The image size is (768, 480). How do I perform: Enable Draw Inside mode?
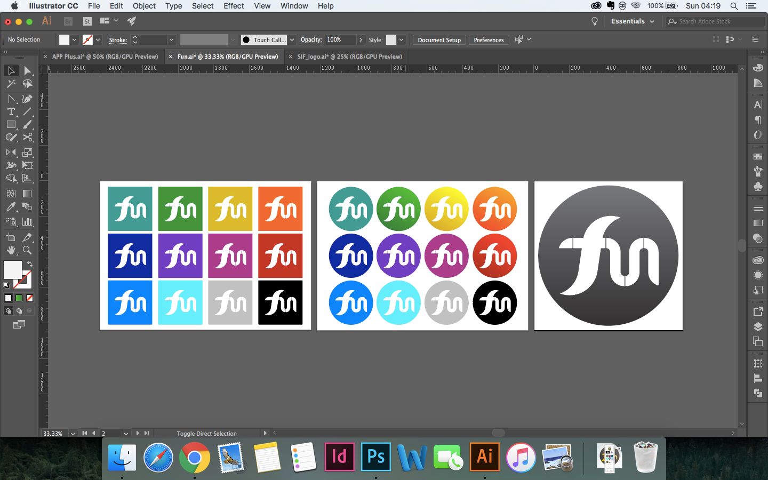click(x=29, y=311)
